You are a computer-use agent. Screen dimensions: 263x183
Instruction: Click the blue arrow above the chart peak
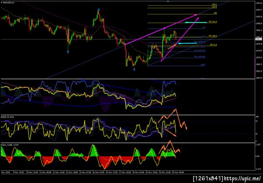pyautogui.click(x=99, y=9)
